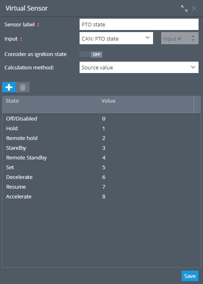The height and width of the screenshot is (284, 203).
Task: Select the Remote hold state row
Action: coord(101,138)
